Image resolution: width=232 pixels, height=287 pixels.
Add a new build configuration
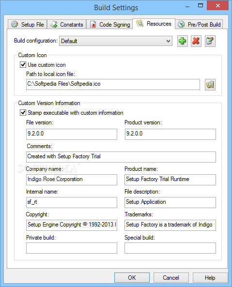click(x=183, y=41)
